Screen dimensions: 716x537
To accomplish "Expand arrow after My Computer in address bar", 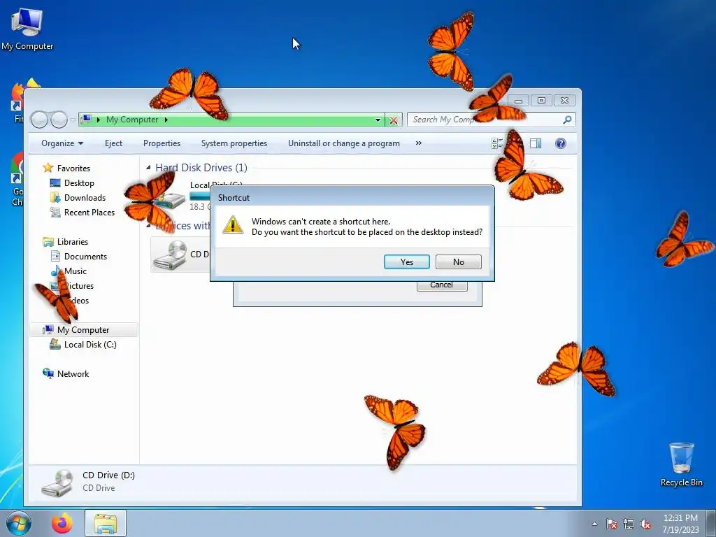I will pyautogui.click(x=166, y=120).
